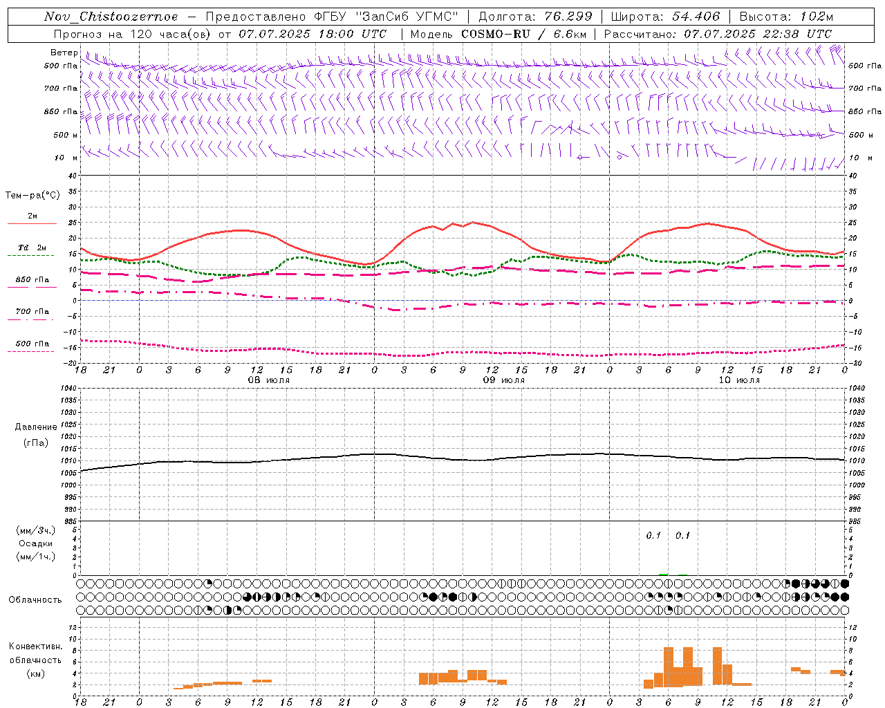Click the dotted pink 500 гПа legend line

pyautogui.click(x=30, y=351)
